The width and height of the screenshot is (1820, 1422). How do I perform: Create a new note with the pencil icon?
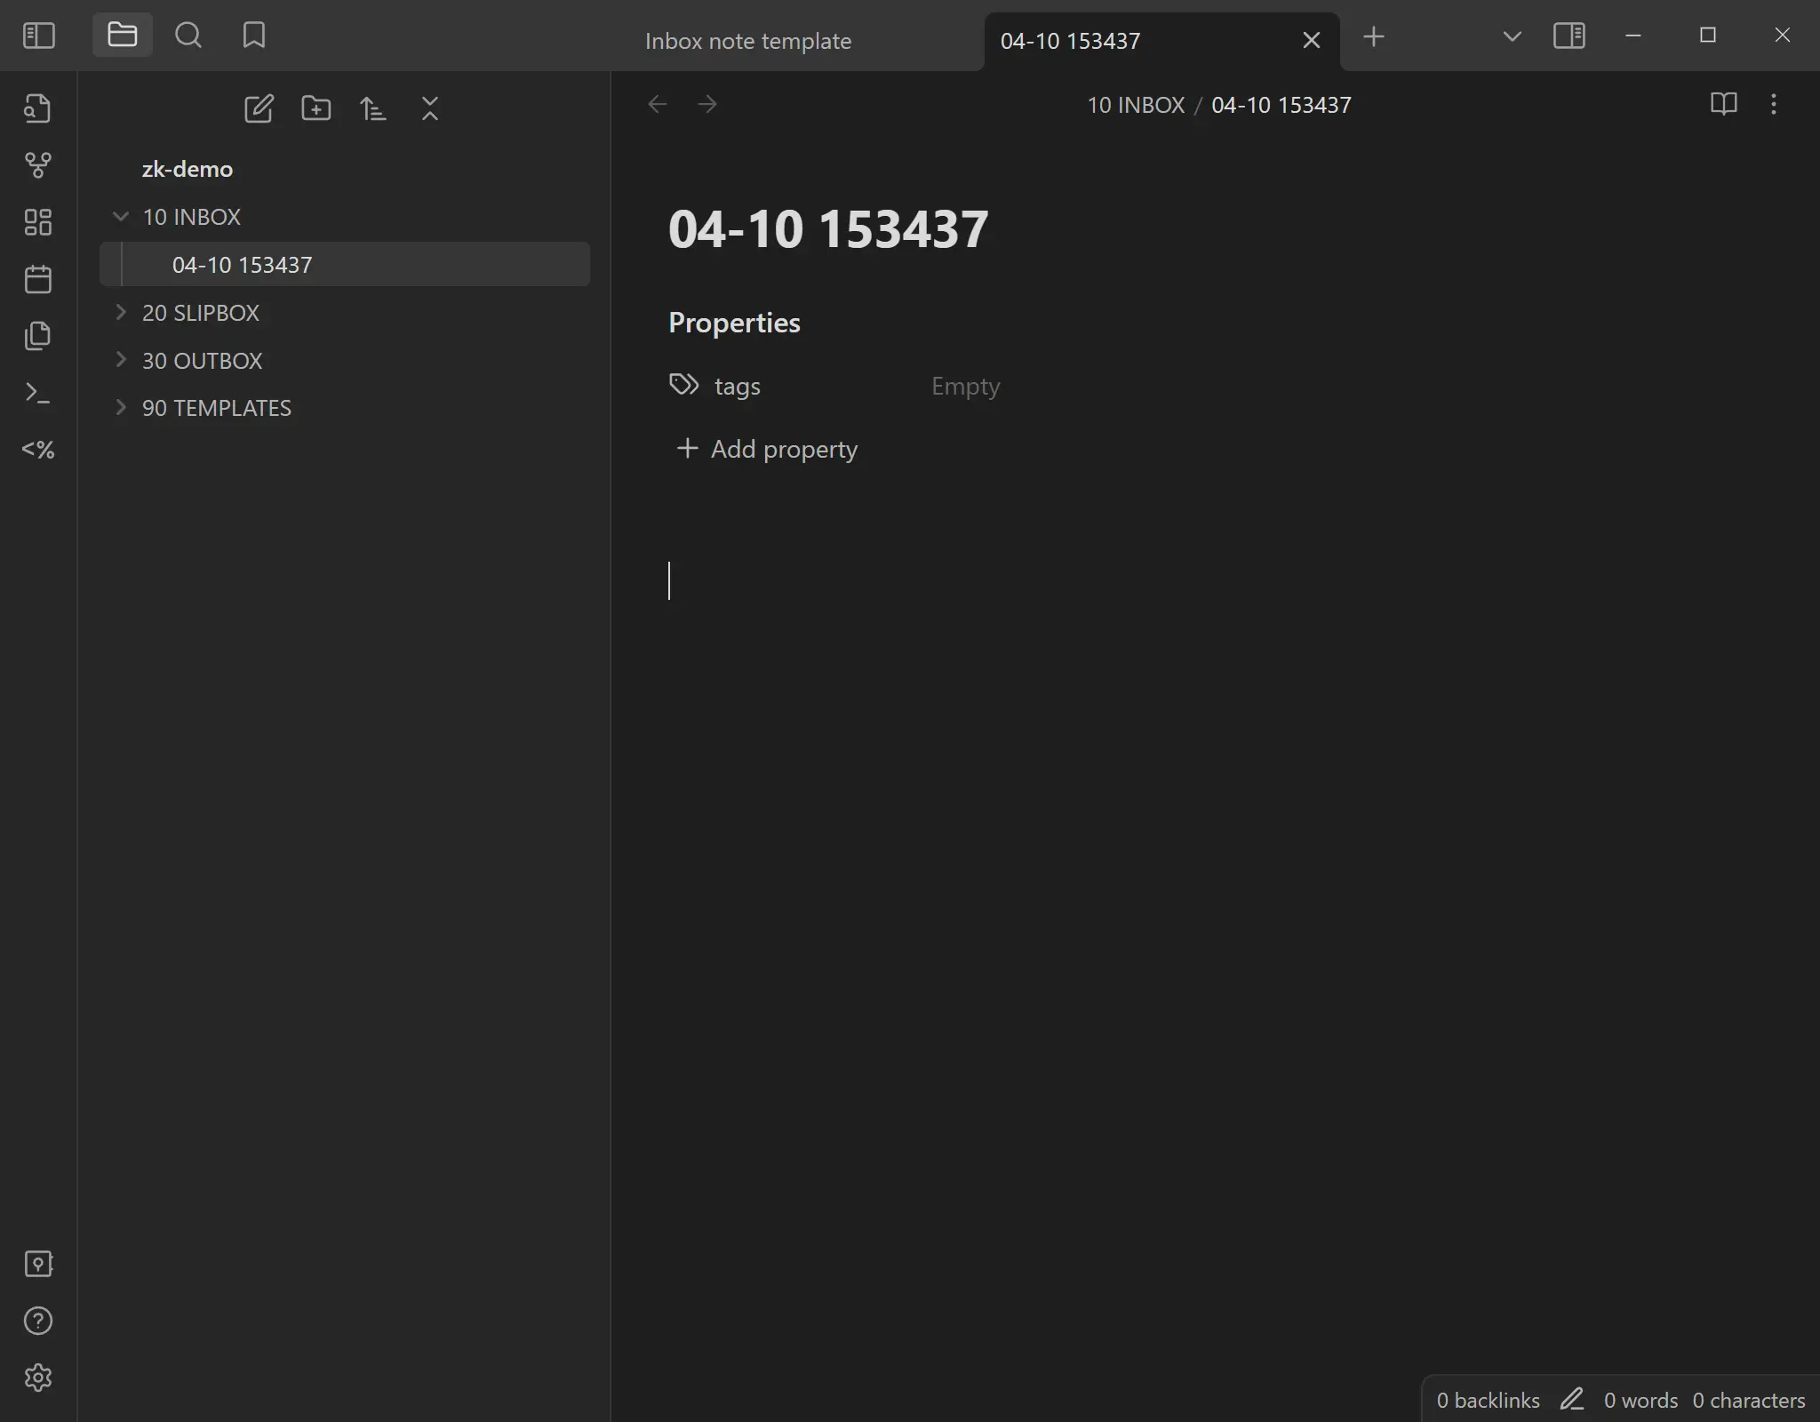pyautogui.click(x=259, y=108)
